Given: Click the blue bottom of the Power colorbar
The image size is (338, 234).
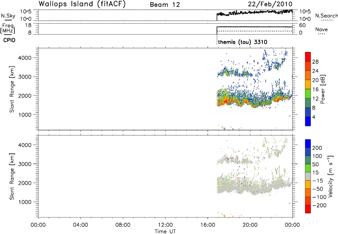Looking at the screenshot, I should click(308, 121).
